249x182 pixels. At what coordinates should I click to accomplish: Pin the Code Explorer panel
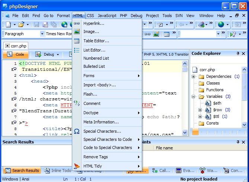click(x=238, y=53)
